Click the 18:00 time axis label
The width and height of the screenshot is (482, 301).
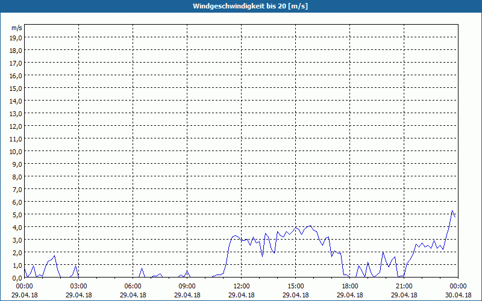click(x=350, y=287)
